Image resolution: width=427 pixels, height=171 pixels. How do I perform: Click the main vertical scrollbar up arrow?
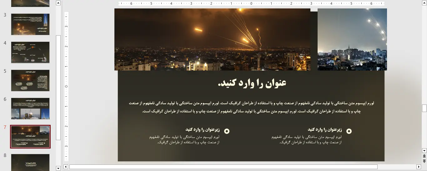[424, 3]
